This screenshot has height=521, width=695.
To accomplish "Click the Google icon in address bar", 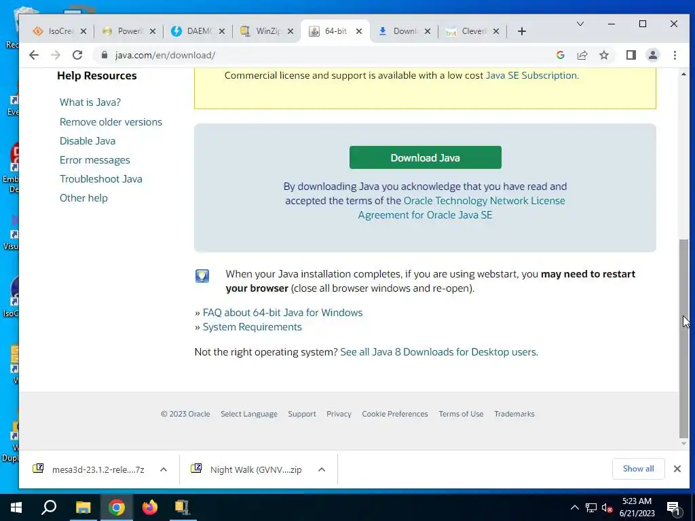I will click(560, 55).
